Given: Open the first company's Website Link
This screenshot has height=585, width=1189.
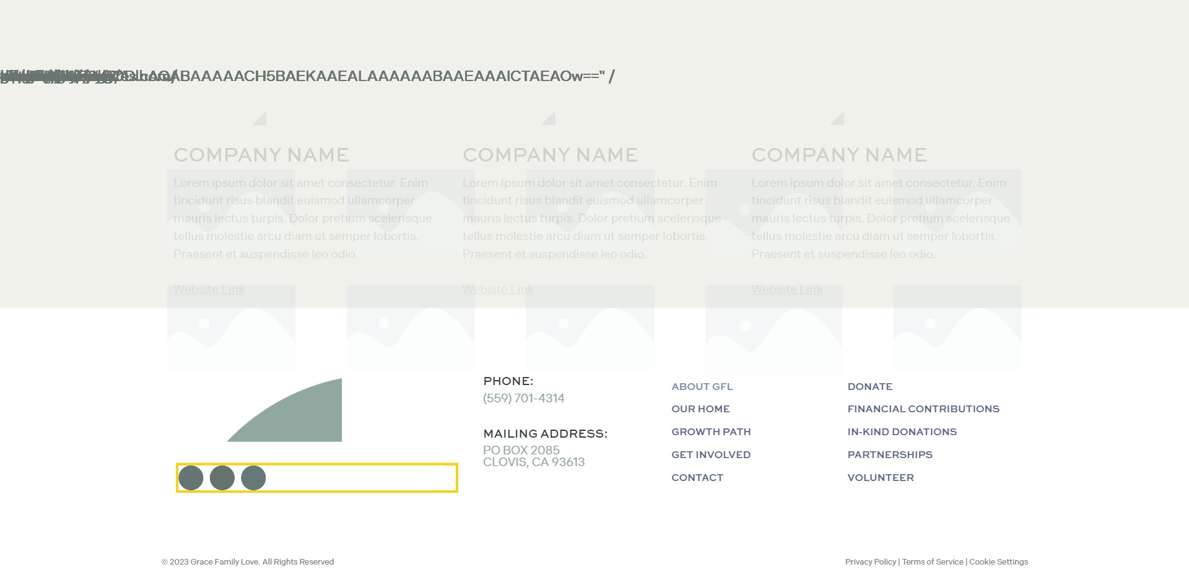Looking at the screenshot, I should (209, 289).
